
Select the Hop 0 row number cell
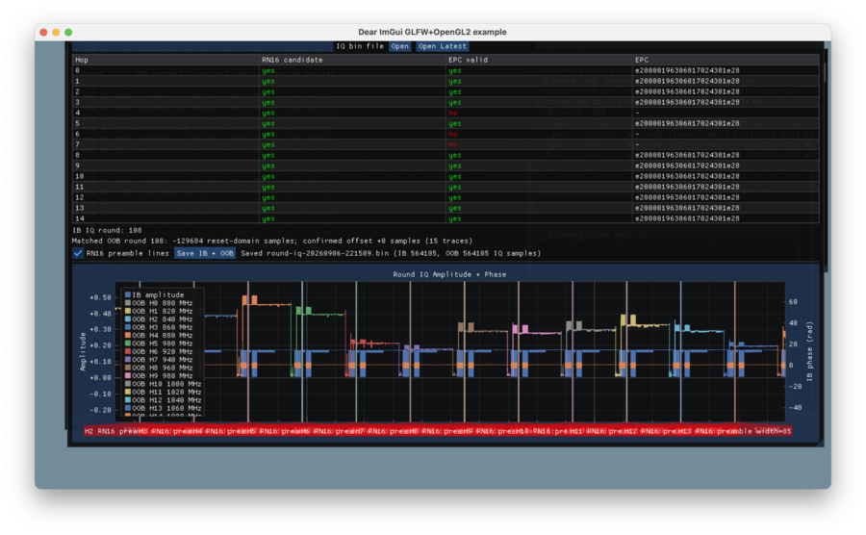(x=77, y=70)
